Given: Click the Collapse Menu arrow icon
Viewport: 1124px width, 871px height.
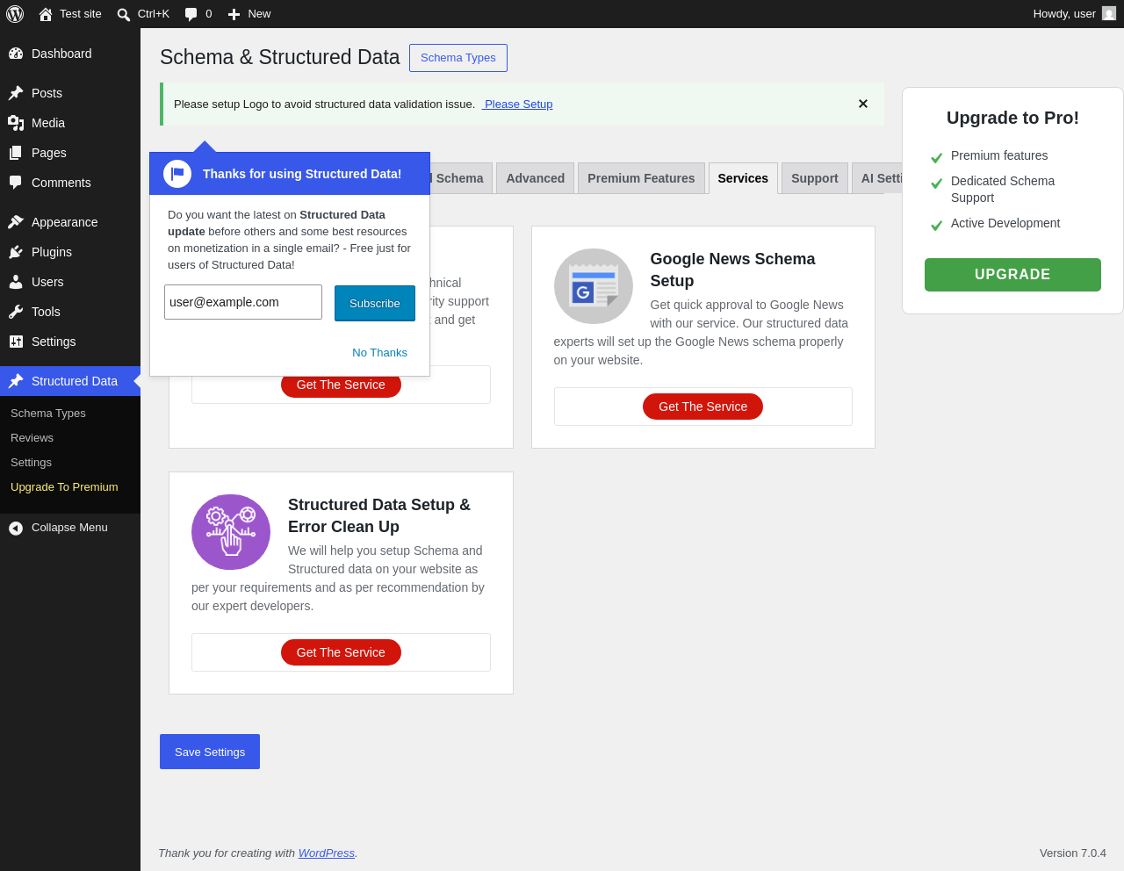Looking at the screenshot, I should click(x=16, y=528).
